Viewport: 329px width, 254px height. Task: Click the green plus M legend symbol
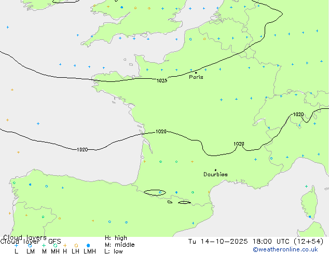click(x=44, y=245)
